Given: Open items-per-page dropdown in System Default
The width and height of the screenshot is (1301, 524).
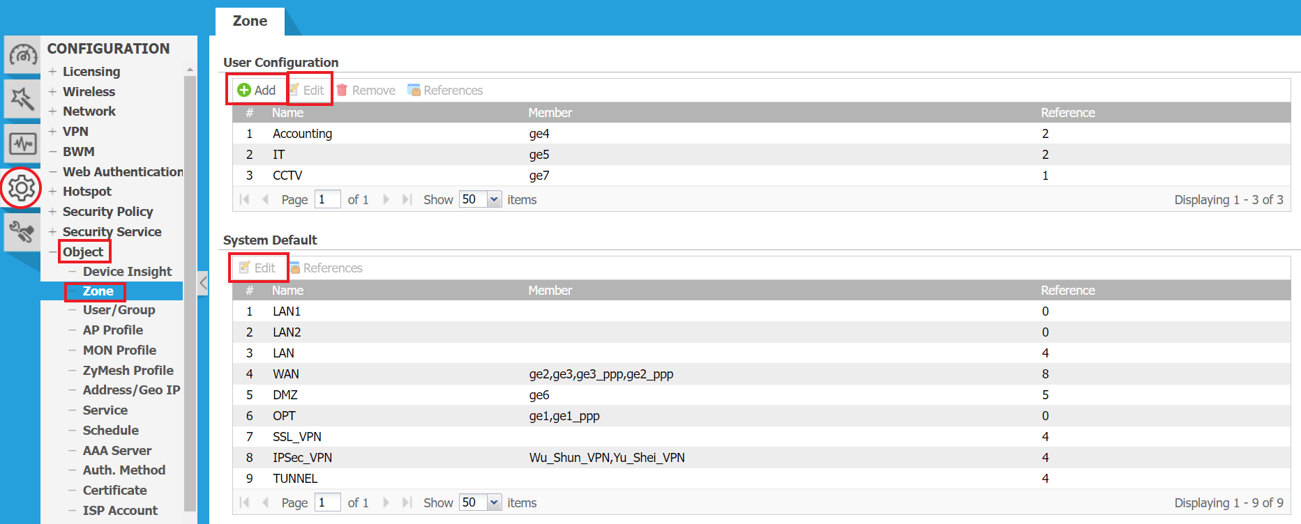Looking at the screenshot, I should click(494, 502).
